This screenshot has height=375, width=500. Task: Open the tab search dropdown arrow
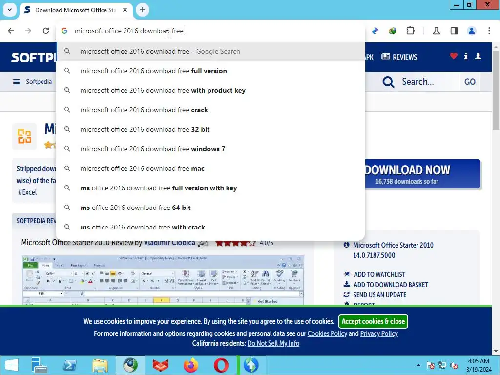pos(10,10)
